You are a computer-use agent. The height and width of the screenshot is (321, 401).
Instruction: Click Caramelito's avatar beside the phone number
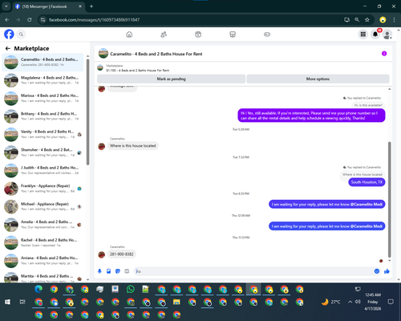pos(101,254)
